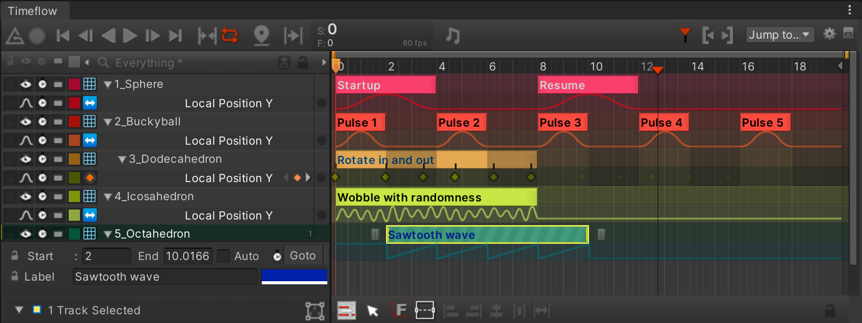
Task: Enable the Auto checkbox
Action: (x=223, y=256)
